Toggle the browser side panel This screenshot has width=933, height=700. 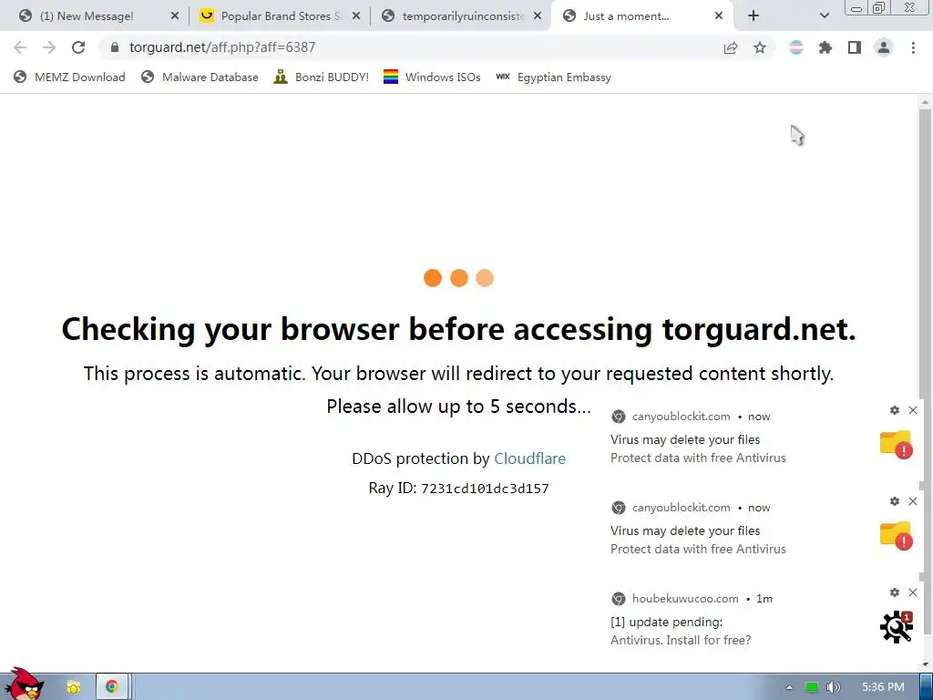pyautogui.click(x=855, y=47)
